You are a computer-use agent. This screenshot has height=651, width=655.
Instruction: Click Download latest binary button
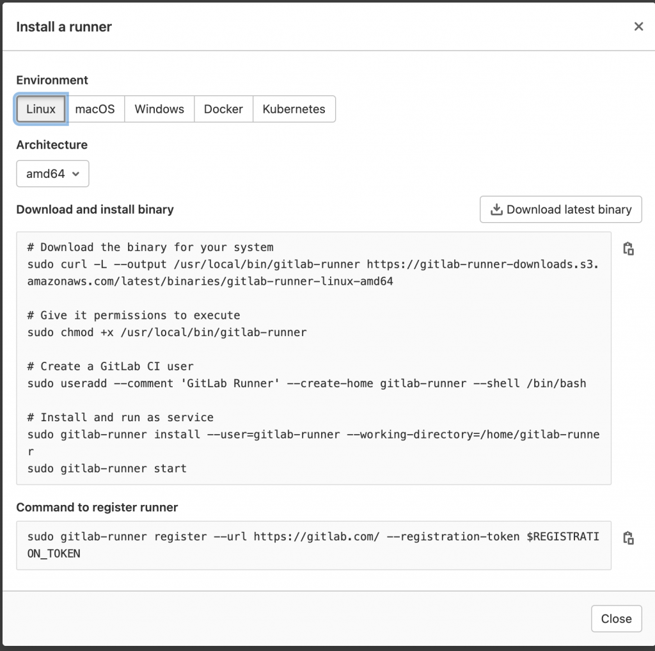point(560,209)
